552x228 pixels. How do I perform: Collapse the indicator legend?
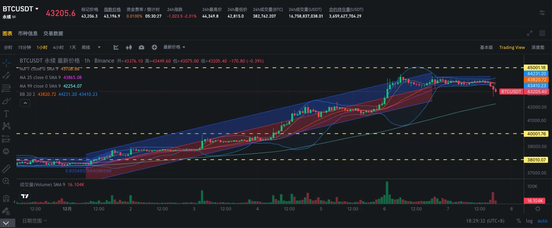pyautogui.click(x=24, y=103)
